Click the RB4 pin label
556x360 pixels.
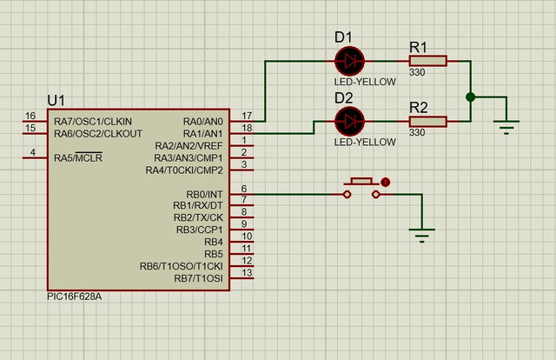click(x=214, y=242)
